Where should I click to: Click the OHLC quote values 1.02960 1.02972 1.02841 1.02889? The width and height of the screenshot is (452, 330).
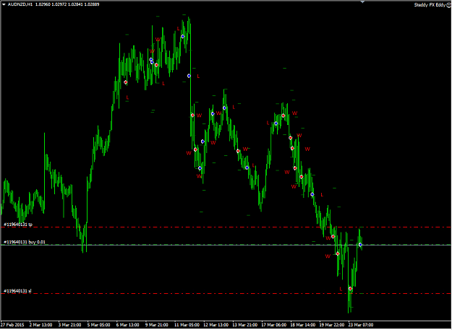pos(67,4)
